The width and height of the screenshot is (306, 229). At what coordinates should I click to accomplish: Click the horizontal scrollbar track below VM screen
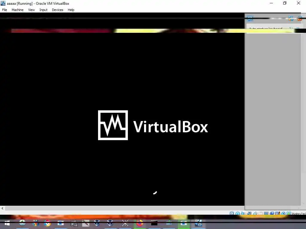point(125,208)
